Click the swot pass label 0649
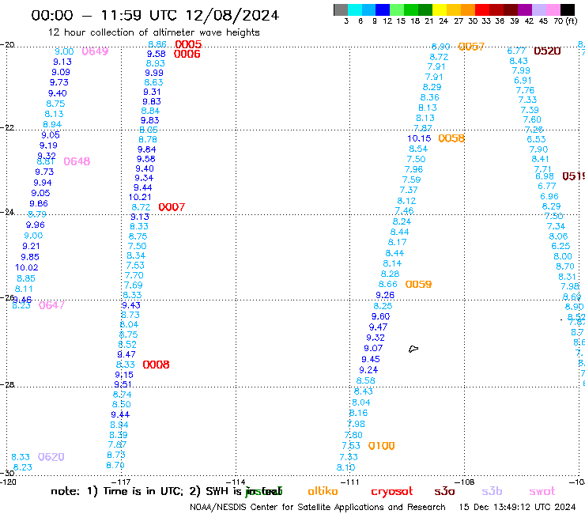This screenshot has width=585, height=514. click(x=95, y=51)
